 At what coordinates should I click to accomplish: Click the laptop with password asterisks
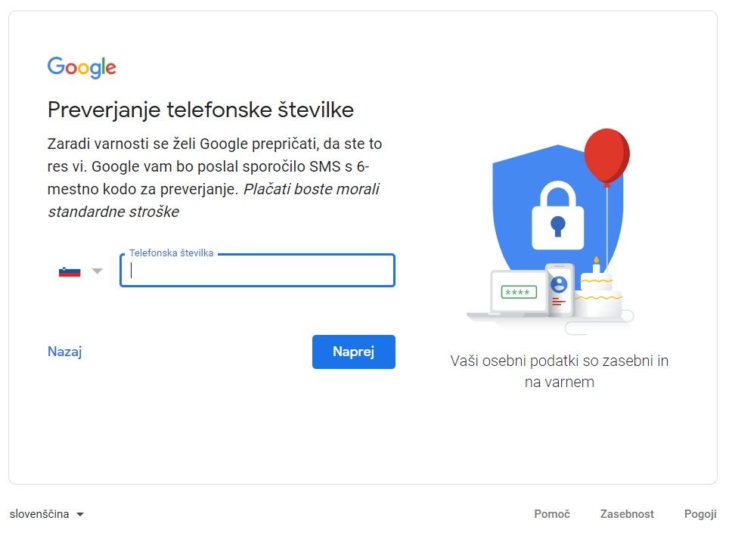click(x=518, y=293)
